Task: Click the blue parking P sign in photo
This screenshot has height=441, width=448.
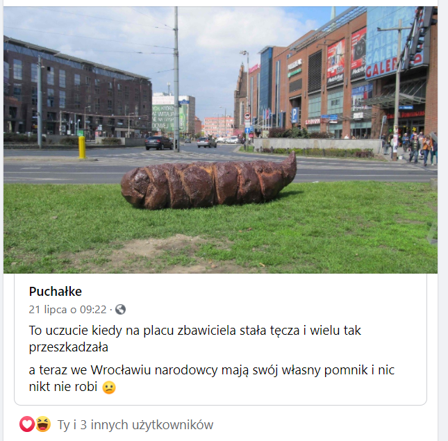Action: pos(295,115)
